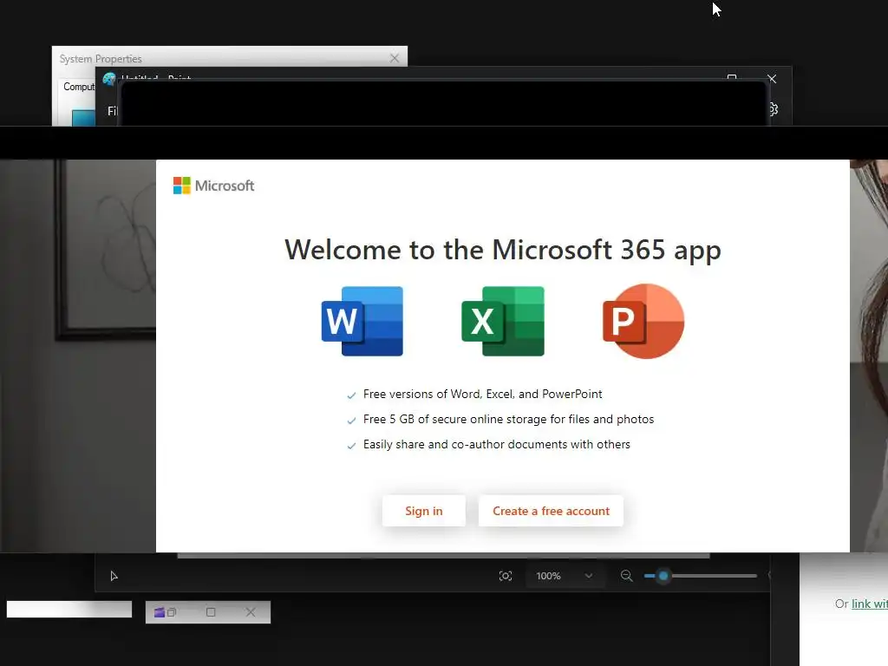Screen dimensions: 888x666
Task: Open the Paint File menu
Action: (112, 111)
